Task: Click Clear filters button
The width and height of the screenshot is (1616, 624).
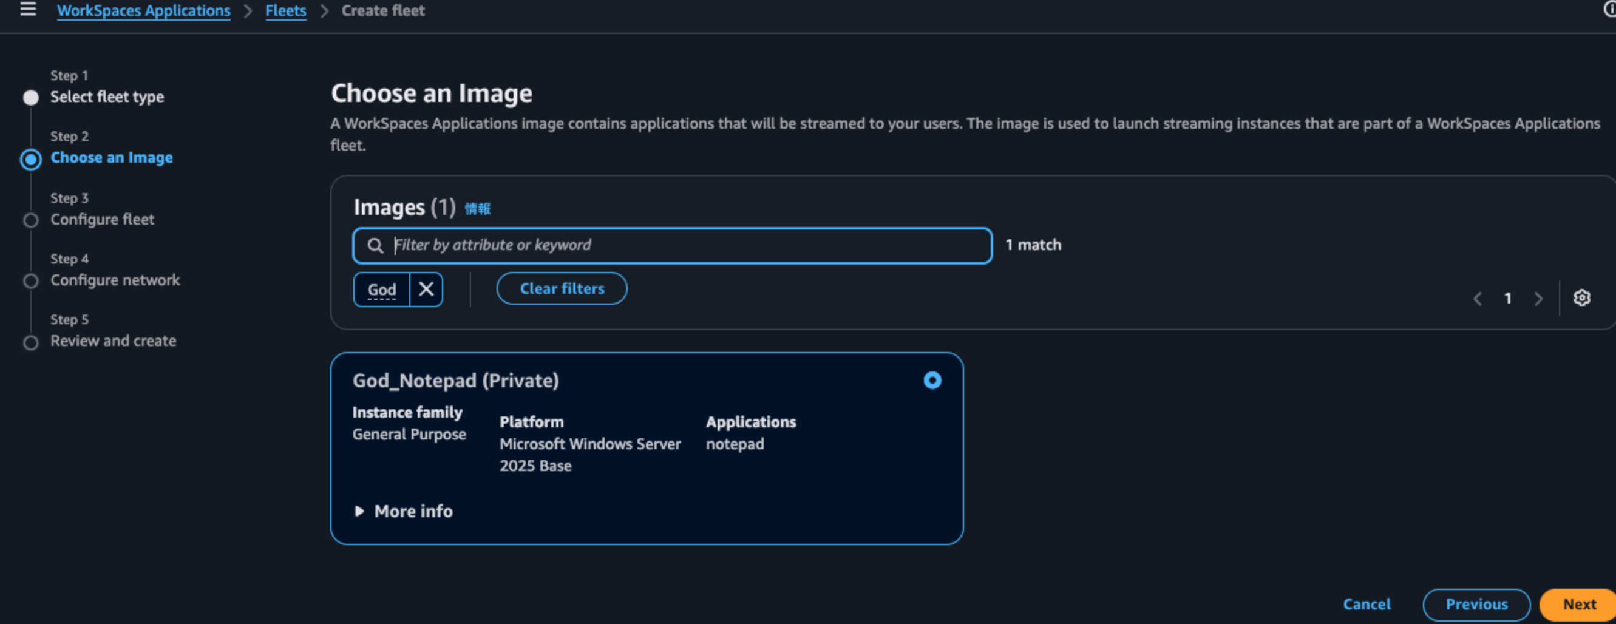Action: [x=562, y=288]
